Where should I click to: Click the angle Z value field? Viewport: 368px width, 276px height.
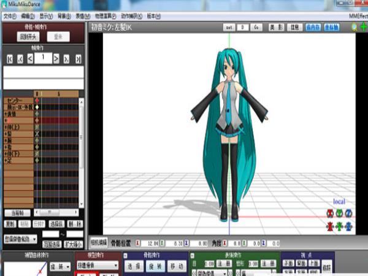pyautogui.click(x=273, y=243)
